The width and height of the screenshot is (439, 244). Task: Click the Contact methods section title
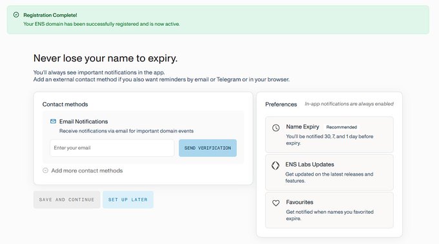pos(65,105)
